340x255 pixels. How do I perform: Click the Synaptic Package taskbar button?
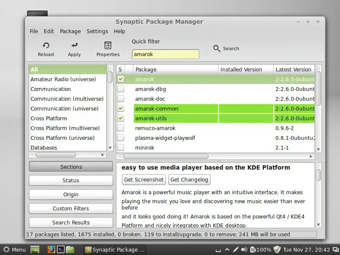tap(115, 249)
